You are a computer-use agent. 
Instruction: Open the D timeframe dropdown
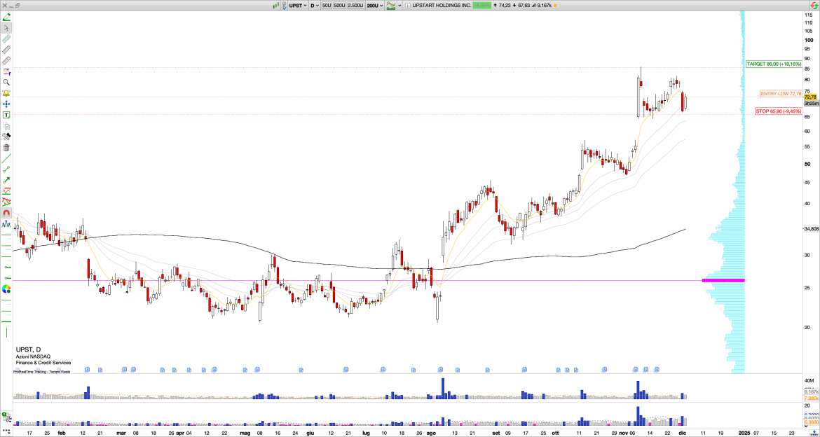pyautogui.click(x=315, y=6)
